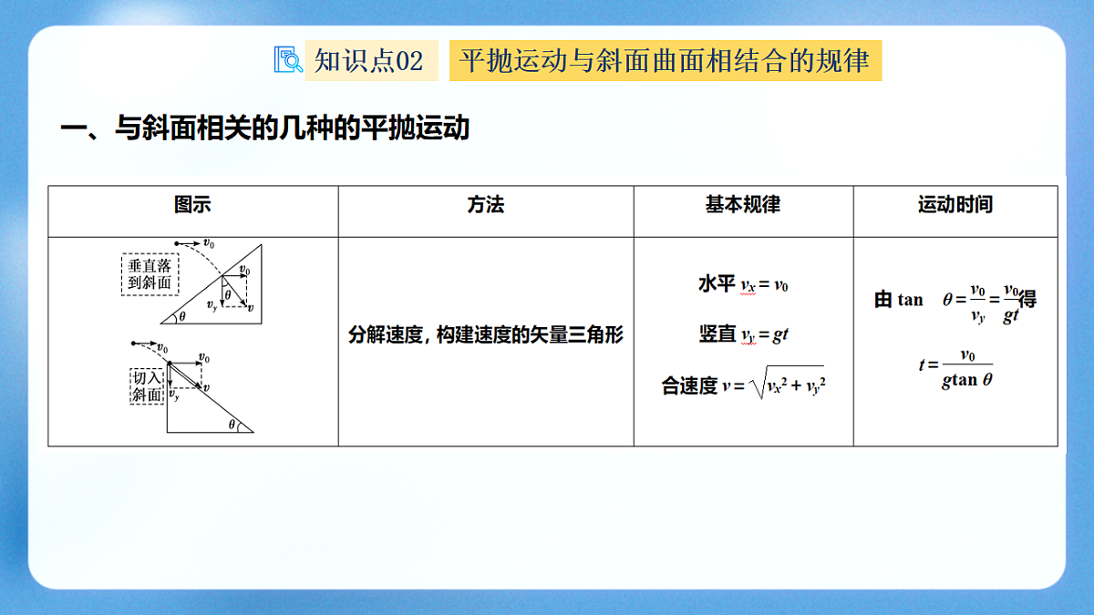Click the upper incline diagram with velocity triangle
Image resolution: width=1094 pixels, height=615 pixels.
(x=210, y=282)
